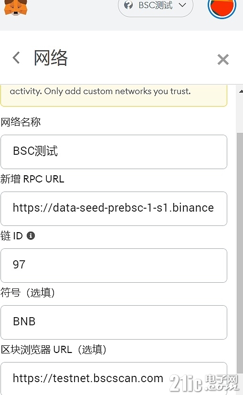
Task: Select the 链 ID field containing 97
Action: (114, 266)
